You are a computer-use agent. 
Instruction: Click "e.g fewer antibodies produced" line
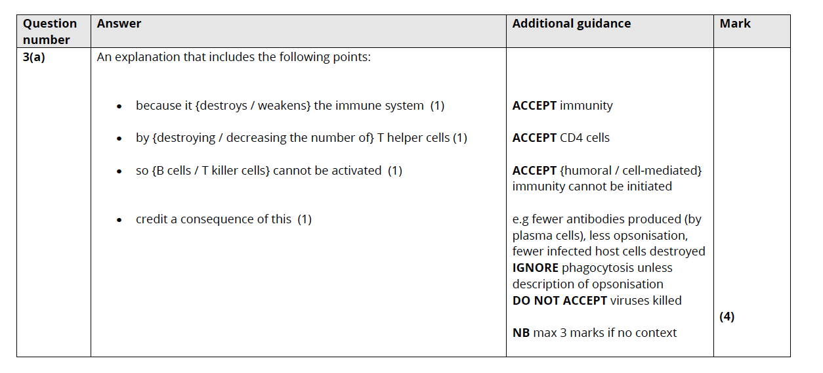point(606,219)
